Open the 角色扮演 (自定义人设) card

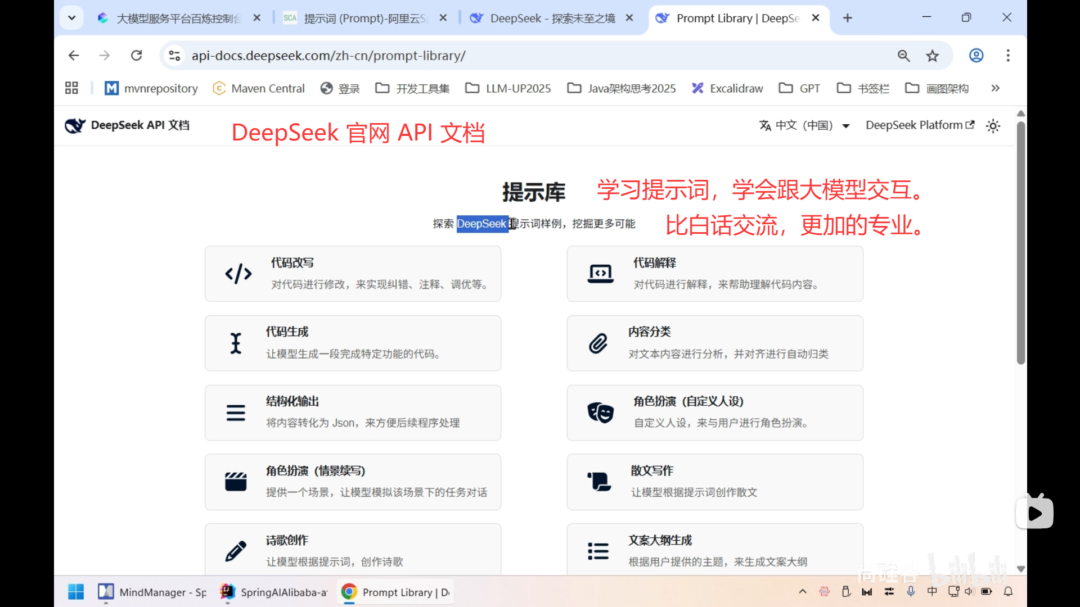pyautogui.click(x=715, y=413)
